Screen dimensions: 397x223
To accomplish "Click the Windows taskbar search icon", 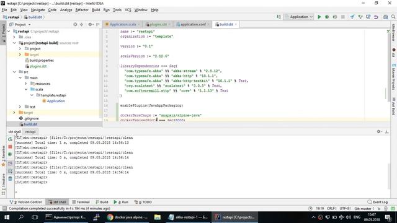I will 21,217.
